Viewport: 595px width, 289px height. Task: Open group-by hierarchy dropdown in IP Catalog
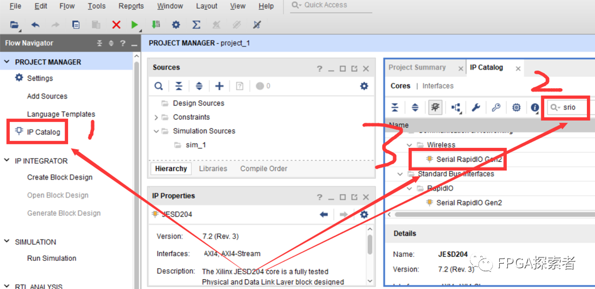455,108
